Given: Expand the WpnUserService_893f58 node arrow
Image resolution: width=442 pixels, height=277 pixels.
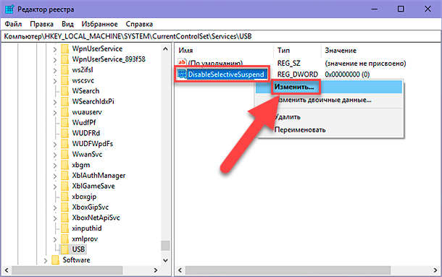Looking at the screenshot, I should [55, 60].
